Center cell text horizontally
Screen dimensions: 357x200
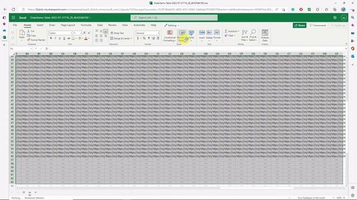[x=101, y=36]
